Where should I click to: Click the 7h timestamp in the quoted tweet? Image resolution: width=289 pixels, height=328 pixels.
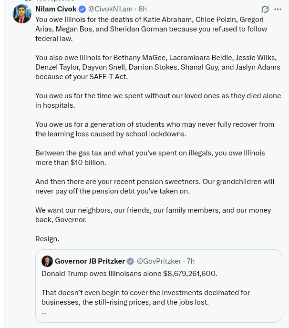point(191,261)
